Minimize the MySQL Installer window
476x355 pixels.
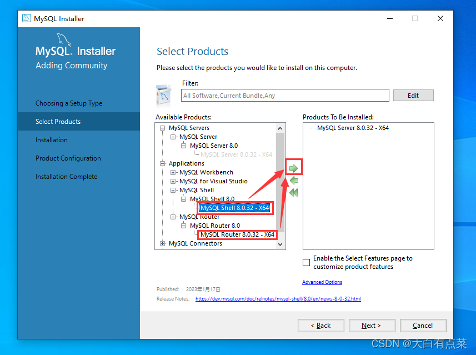pos(390,18)
